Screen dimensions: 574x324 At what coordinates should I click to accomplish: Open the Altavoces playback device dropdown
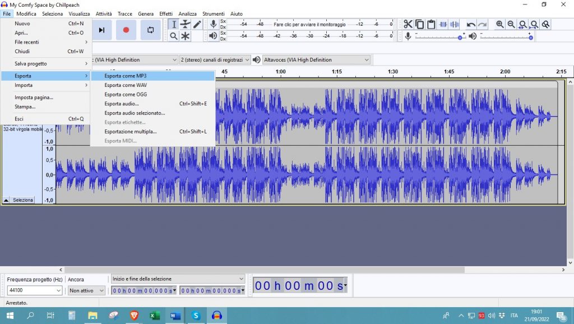click(317, 60)
